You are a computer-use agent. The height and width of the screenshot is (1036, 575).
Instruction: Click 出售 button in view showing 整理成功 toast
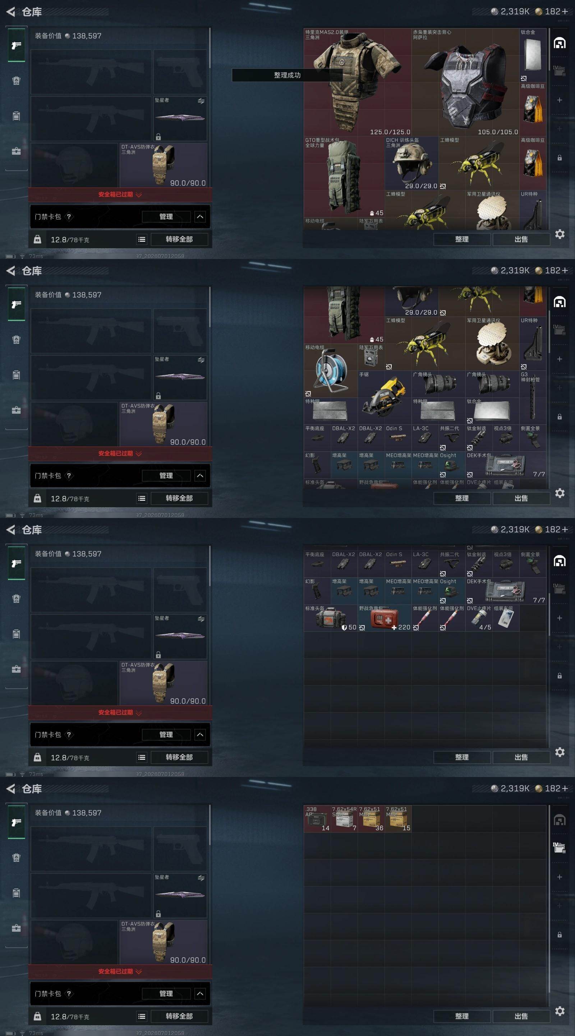pyautogui.click(x=521, y=239)
